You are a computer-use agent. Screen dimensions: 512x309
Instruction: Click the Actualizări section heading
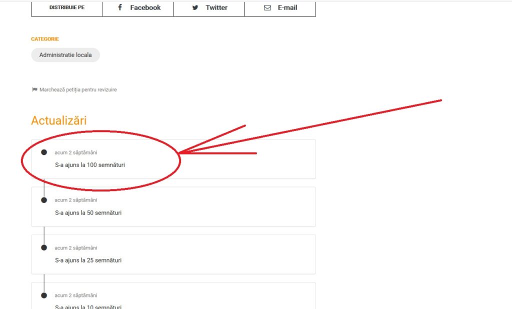pos(58,120)
